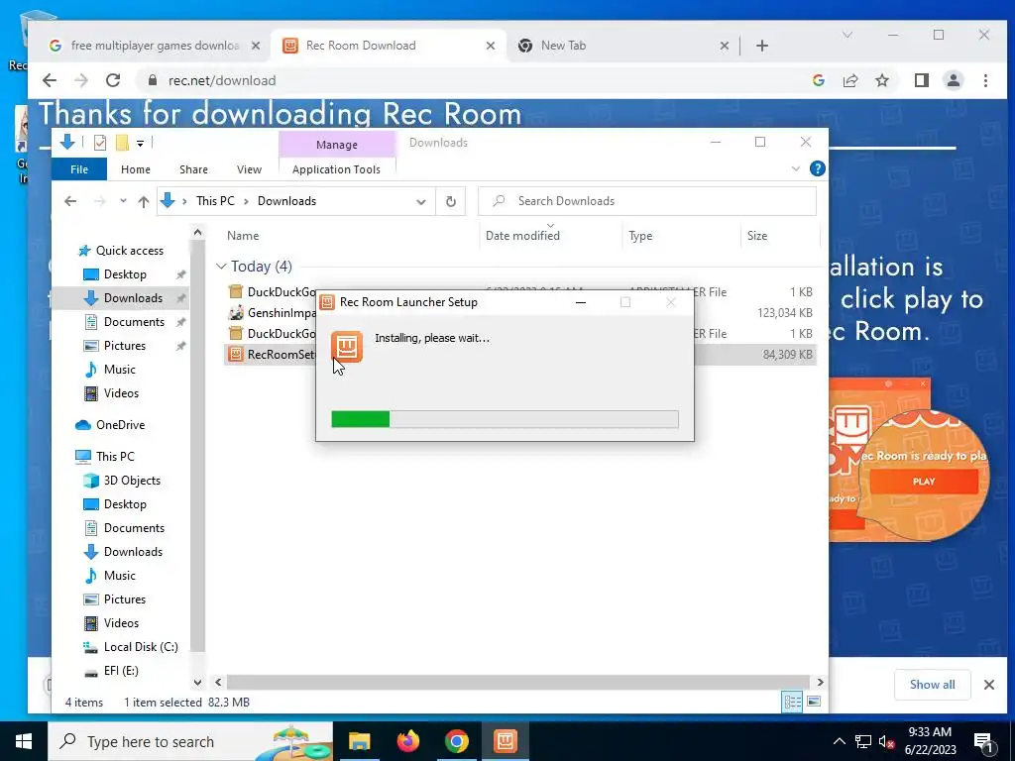This screenshot has width=1015, height=761.
Task: Open Chrome profile avatar
Action: click(x=954, y=80)
